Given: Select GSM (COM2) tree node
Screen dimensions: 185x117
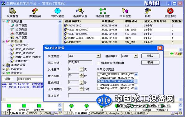Looking at the screenshot, I should coord(22,61).
